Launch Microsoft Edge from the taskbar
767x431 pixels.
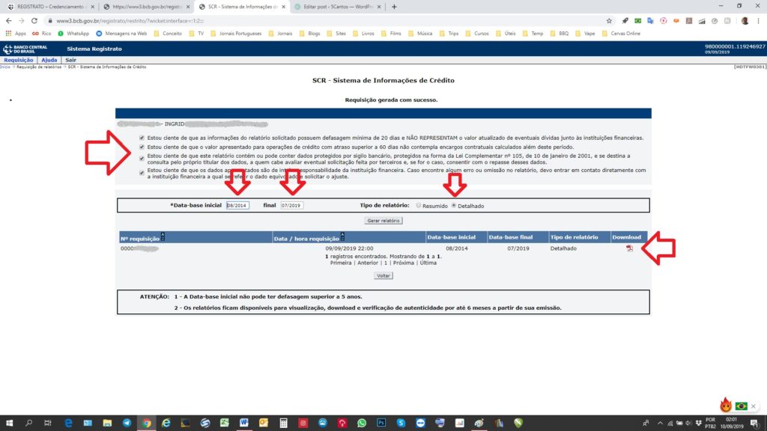coord(68,423)
